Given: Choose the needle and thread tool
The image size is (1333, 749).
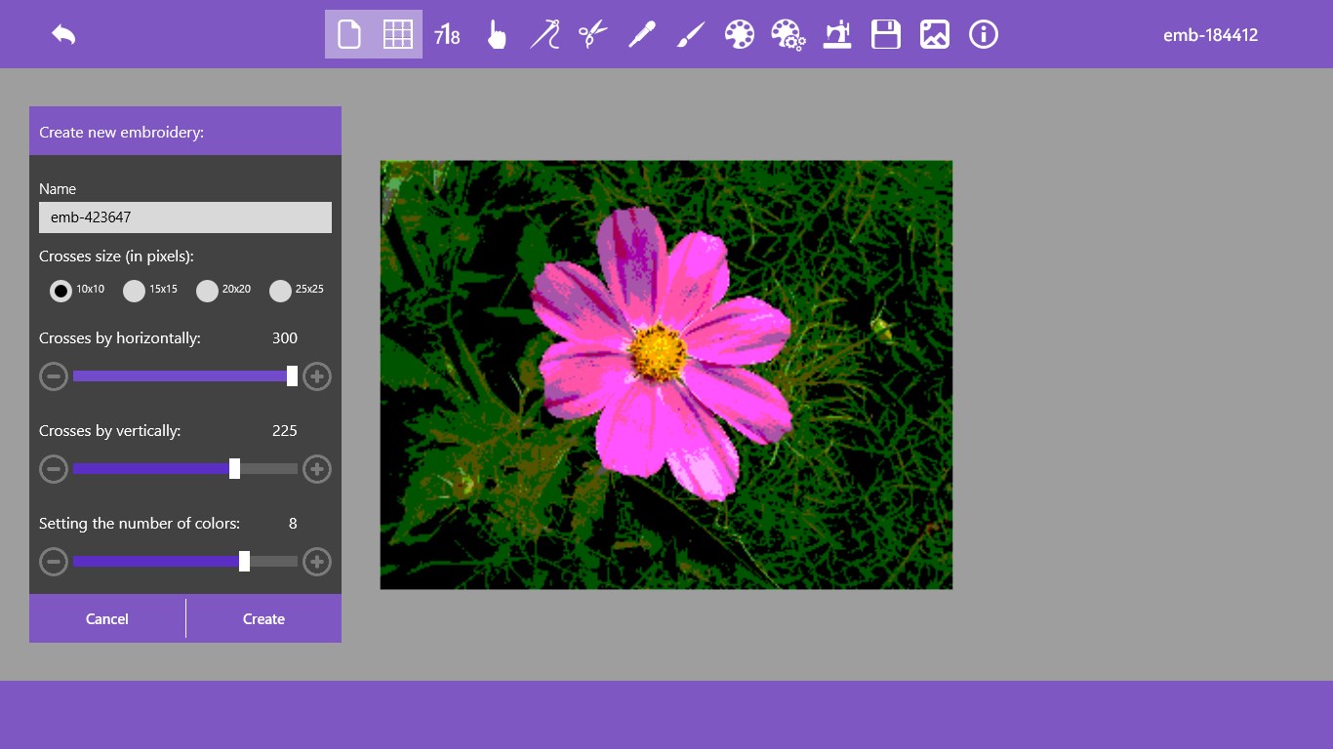Looking at the screenshot, I should pos(545,35).
